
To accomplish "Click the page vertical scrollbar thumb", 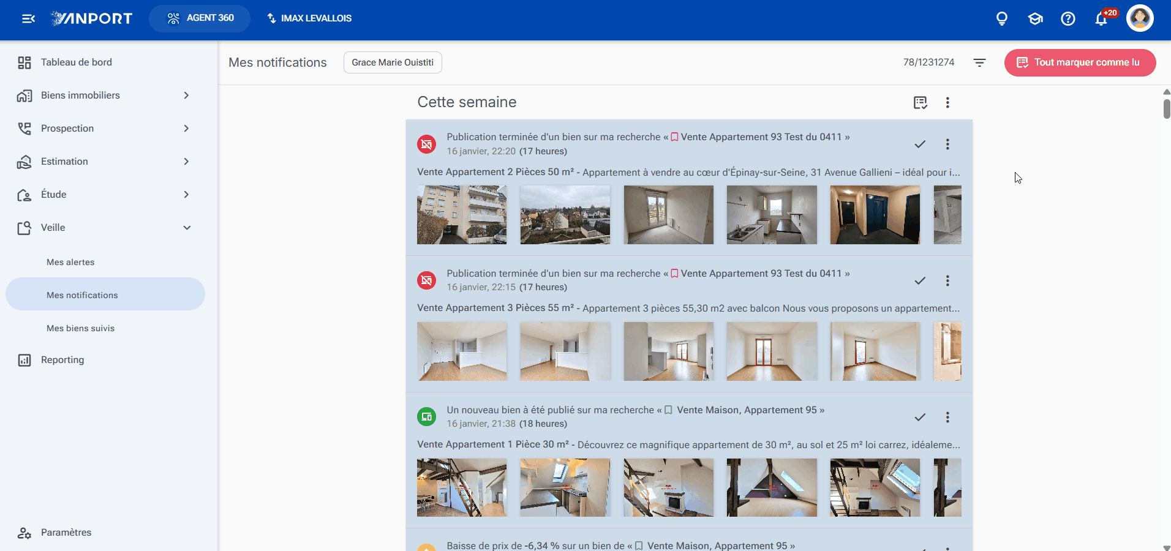I will coord(1167,108).
